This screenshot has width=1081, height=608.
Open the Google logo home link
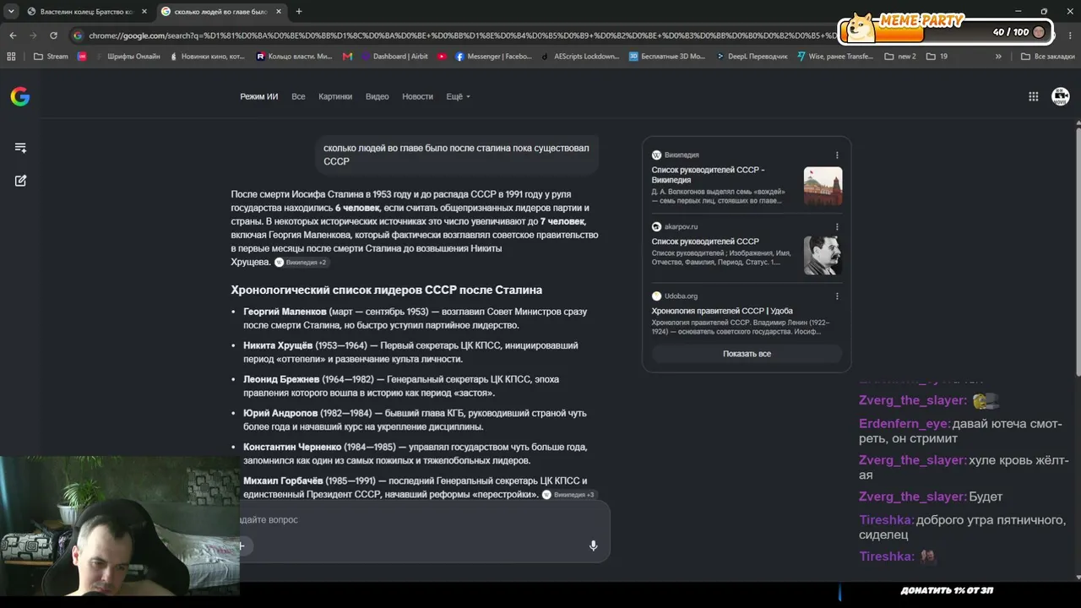(20, 96)
